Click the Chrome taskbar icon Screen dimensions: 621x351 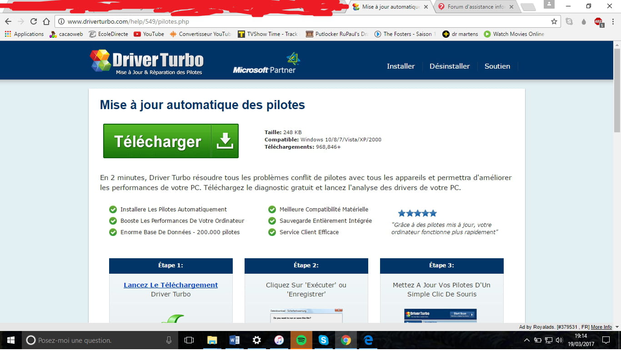[x=346, y=340]
